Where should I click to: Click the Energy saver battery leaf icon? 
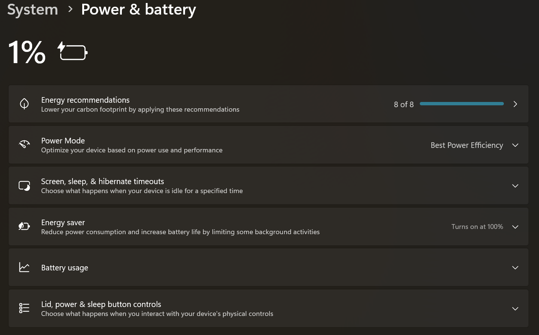click(x=24, y=226)
